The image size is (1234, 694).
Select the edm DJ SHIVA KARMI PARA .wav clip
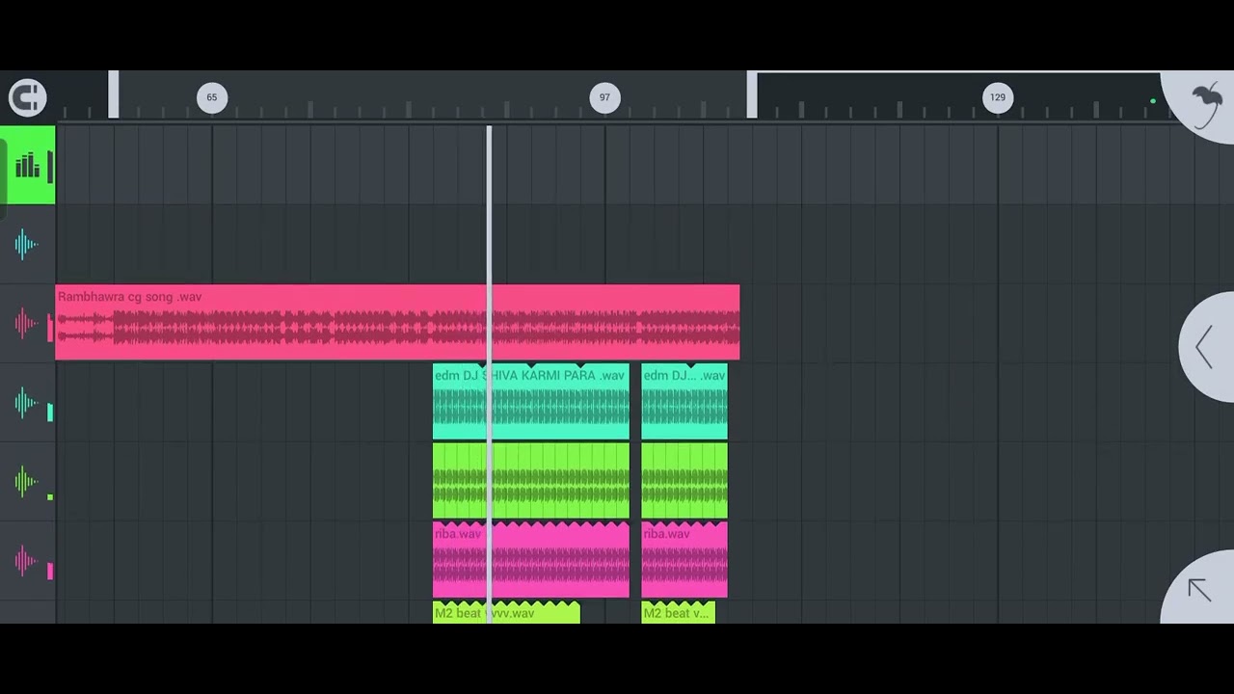[531, 402]
